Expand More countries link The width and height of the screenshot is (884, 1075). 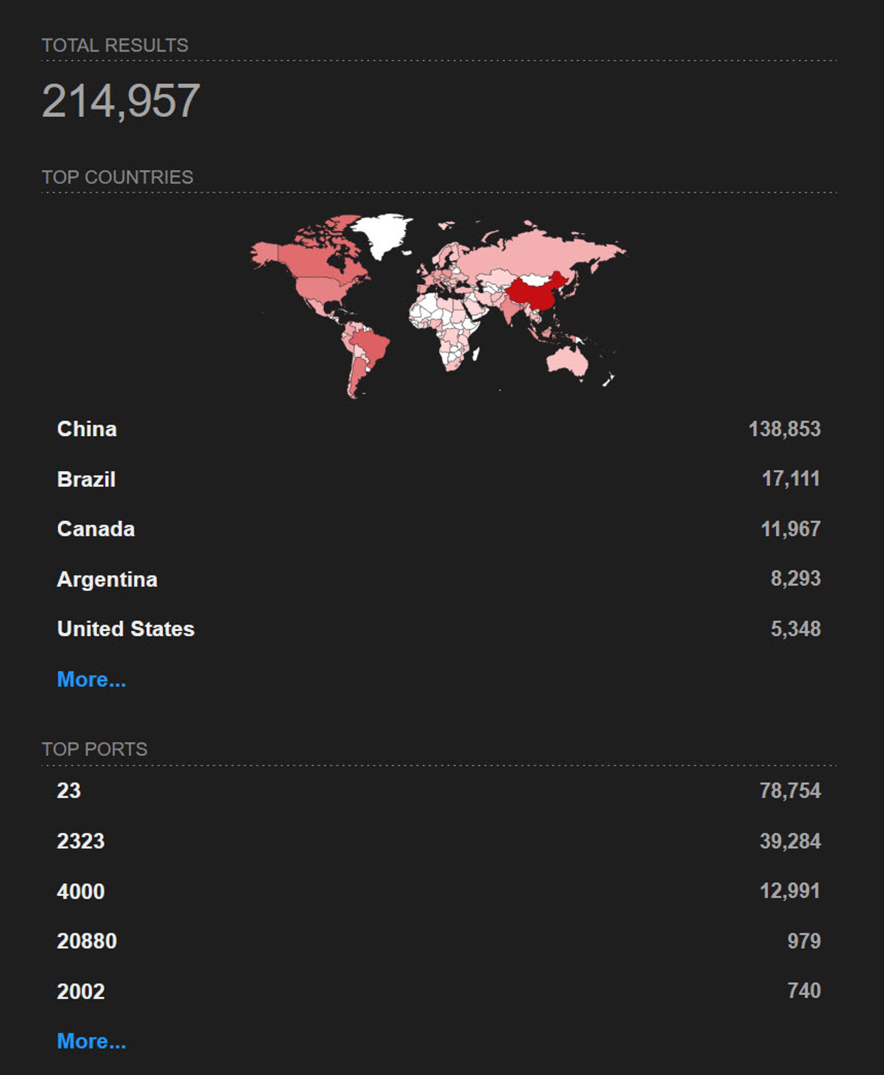point(91,679)
